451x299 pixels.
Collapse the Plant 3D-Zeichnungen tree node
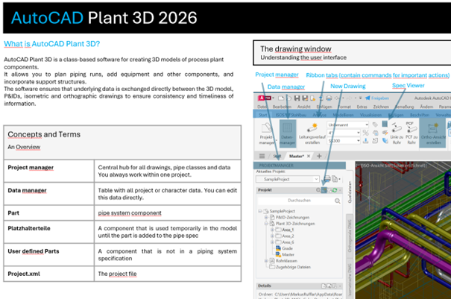tap(266, 224)
